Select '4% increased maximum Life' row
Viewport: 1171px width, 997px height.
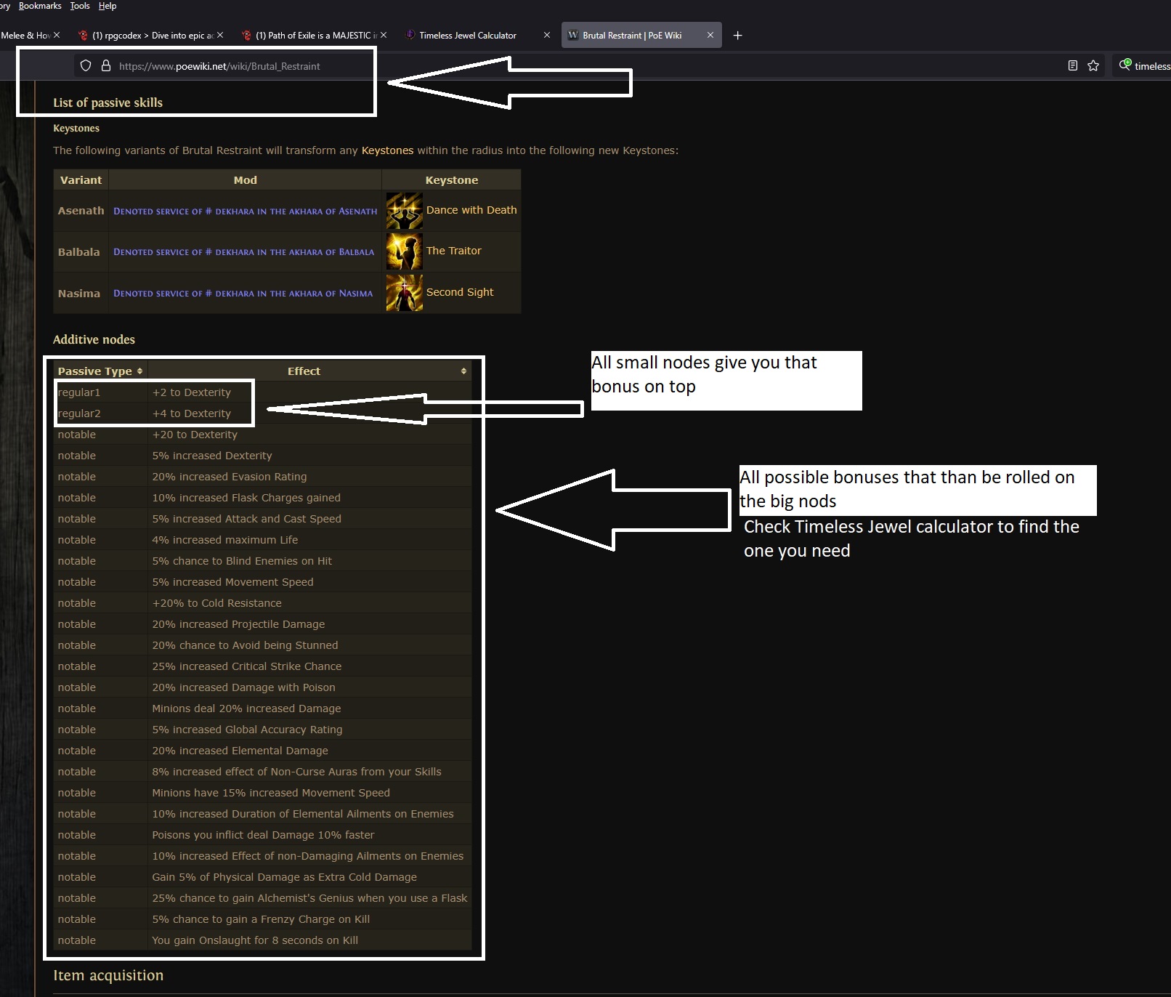coord(262,540)
